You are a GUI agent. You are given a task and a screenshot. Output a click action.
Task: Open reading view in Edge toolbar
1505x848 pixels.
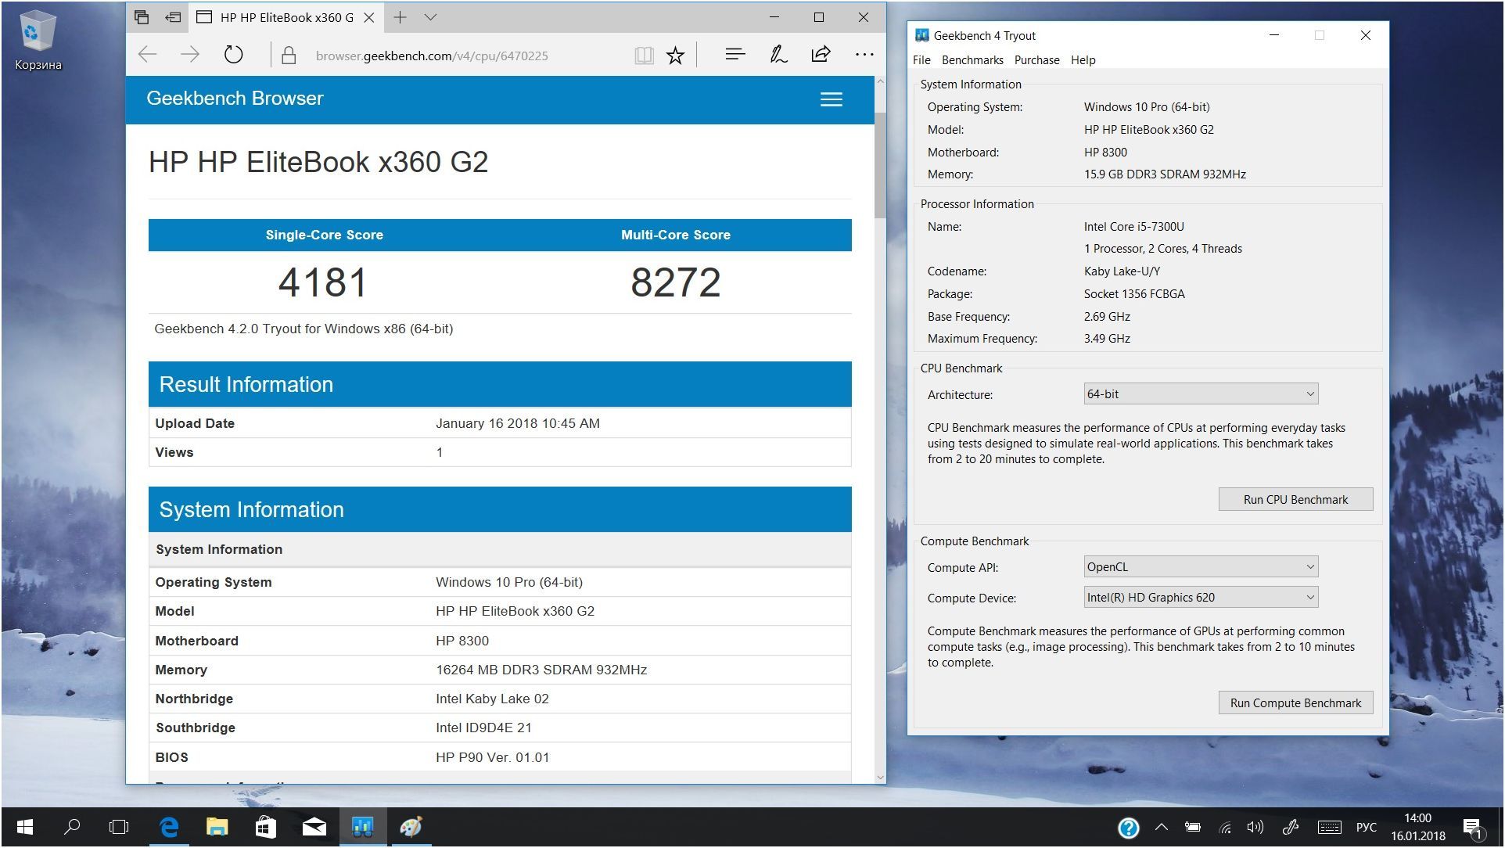(x=643, y=54)
